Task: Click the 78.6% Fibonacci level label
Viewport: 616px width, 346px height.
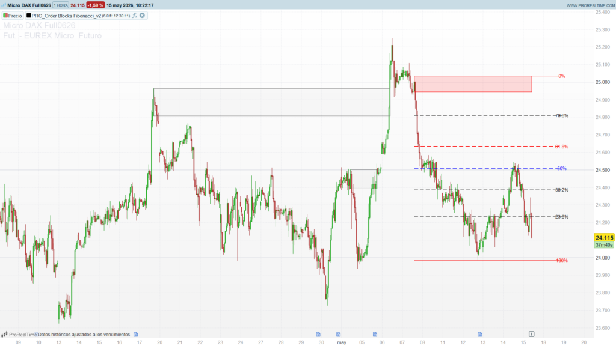Action: (561, 116)
